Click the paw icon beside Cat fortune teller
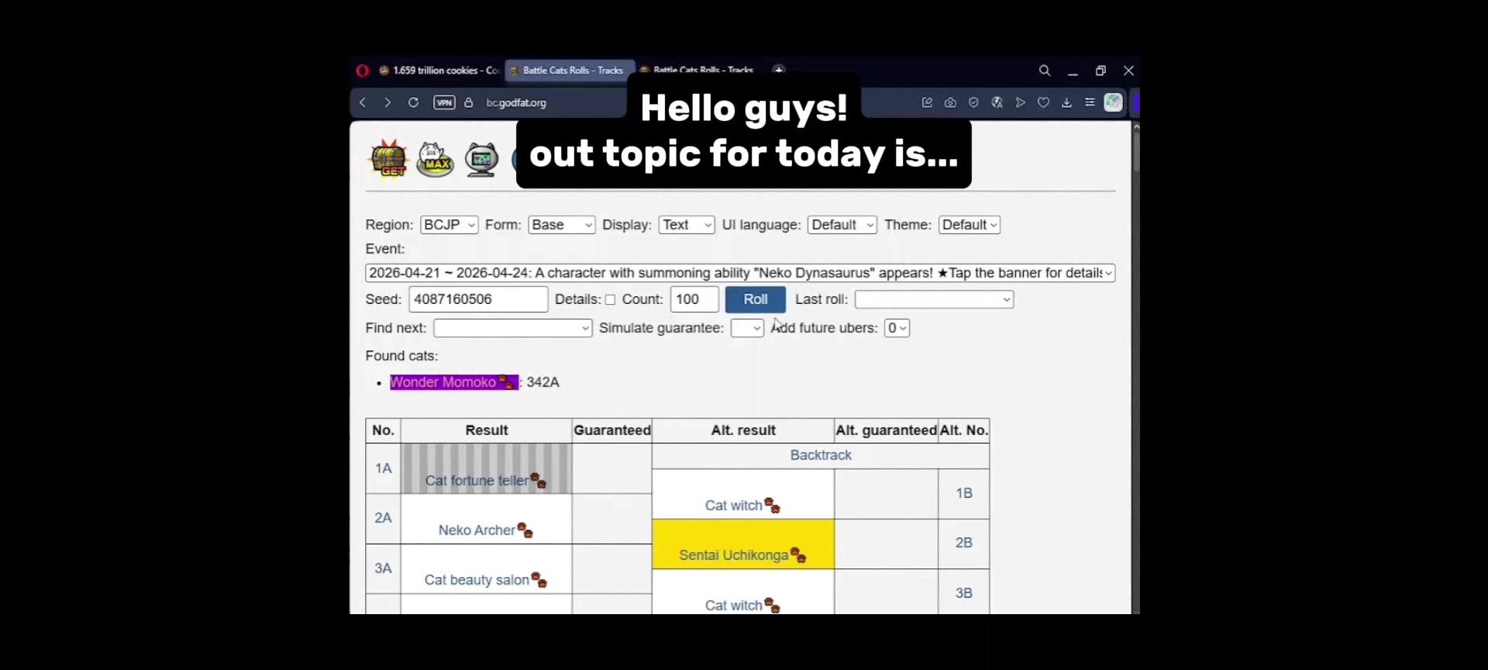 [539, 482]
